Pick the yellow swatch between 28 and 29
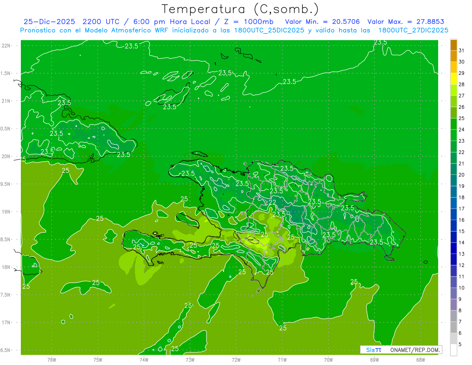The width and height of the screenshot is (472, 365). 454,79
